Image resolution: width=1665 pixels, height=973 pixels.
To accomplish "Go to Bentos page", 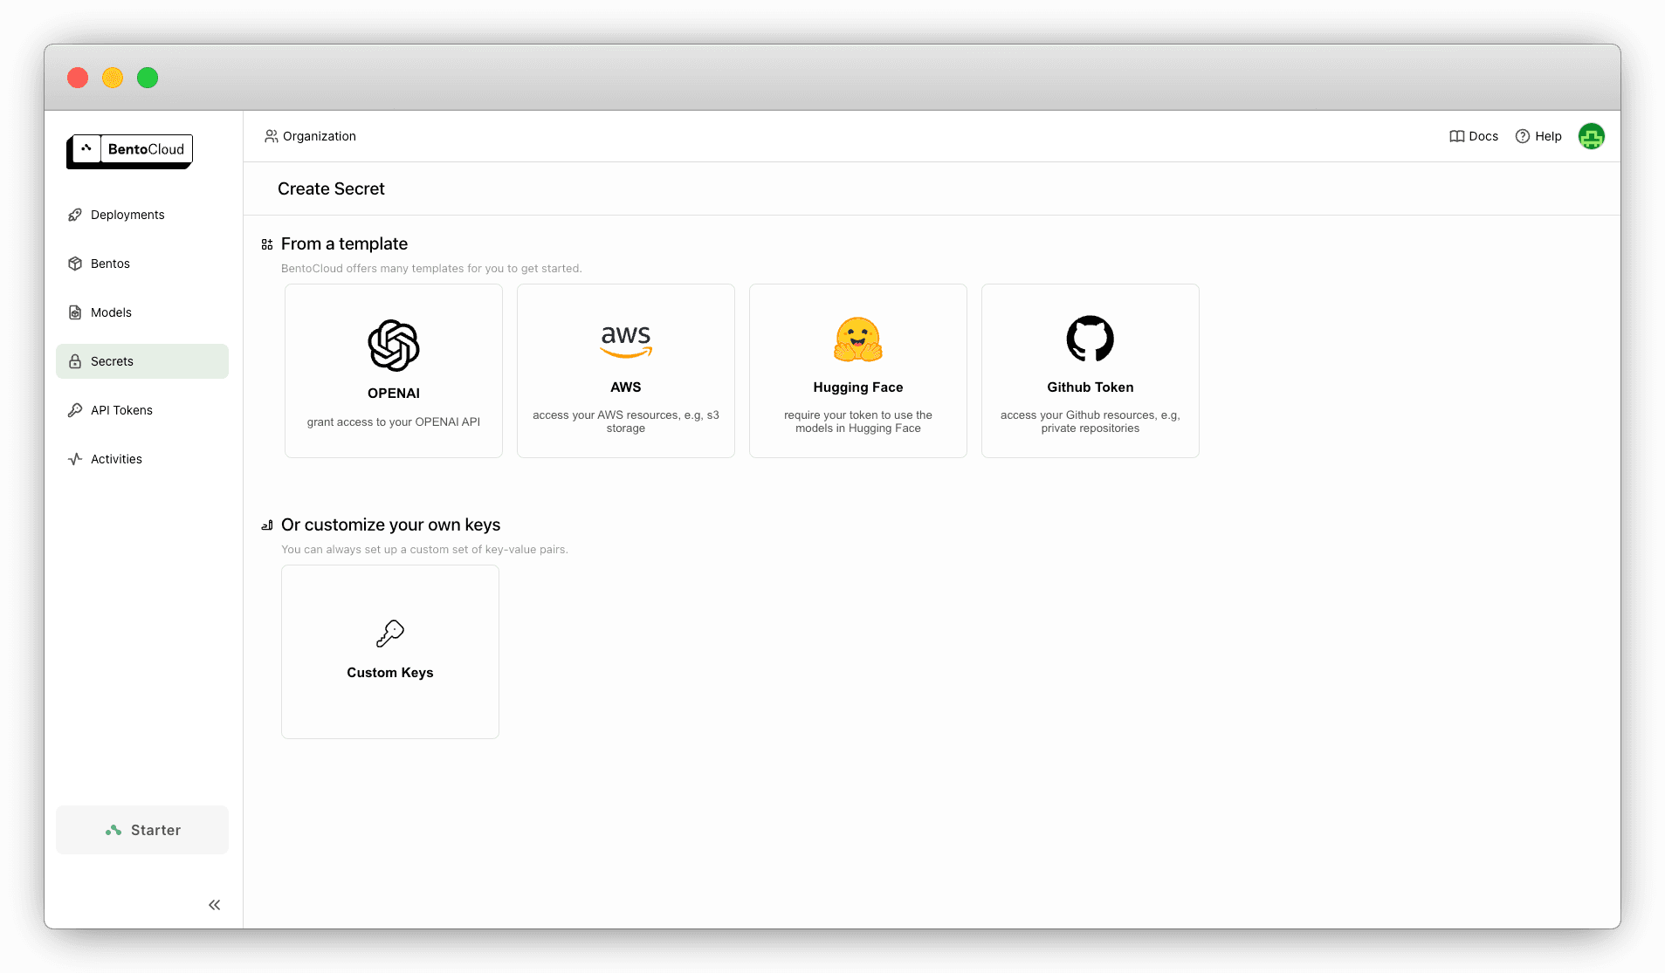I will point(142,264).
